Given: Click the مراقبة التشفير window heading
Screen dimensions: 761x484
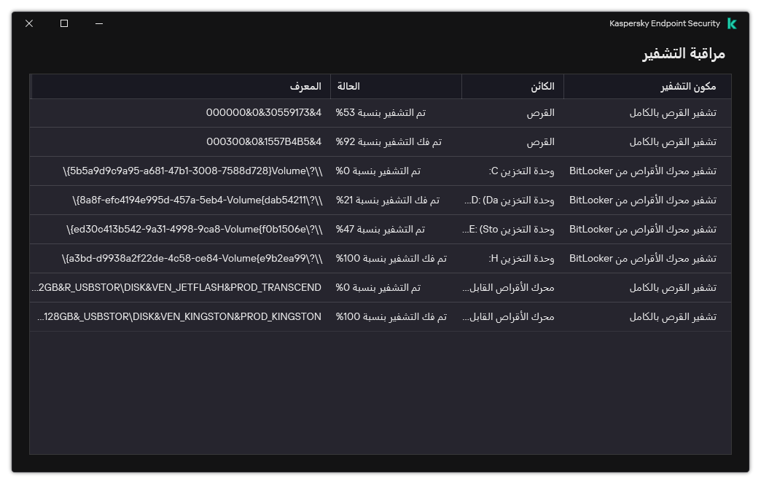Looking at the screenshot, I should pyautogui.click(x=682, y=54).
